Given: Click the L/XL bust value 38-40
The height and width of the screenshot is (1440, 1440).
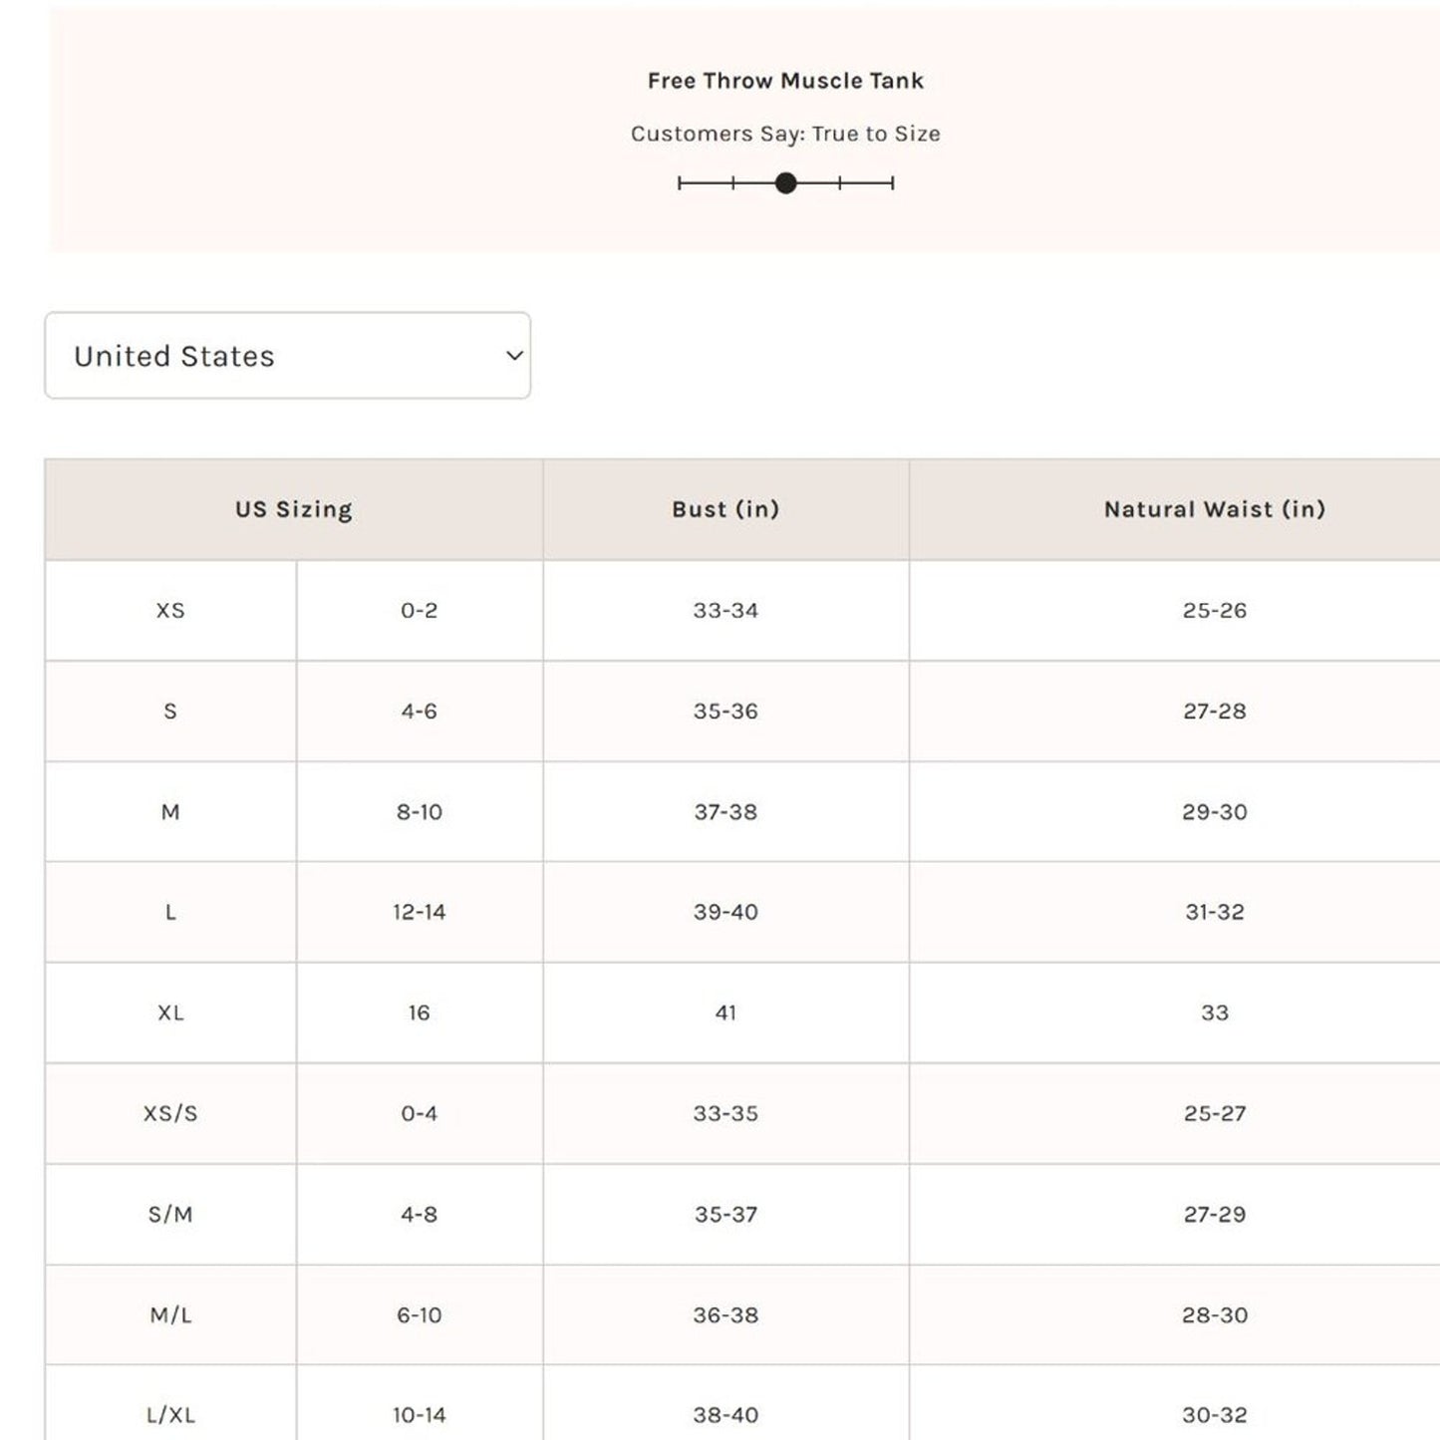Looking at the screenshot, I should click(724, 1414).
